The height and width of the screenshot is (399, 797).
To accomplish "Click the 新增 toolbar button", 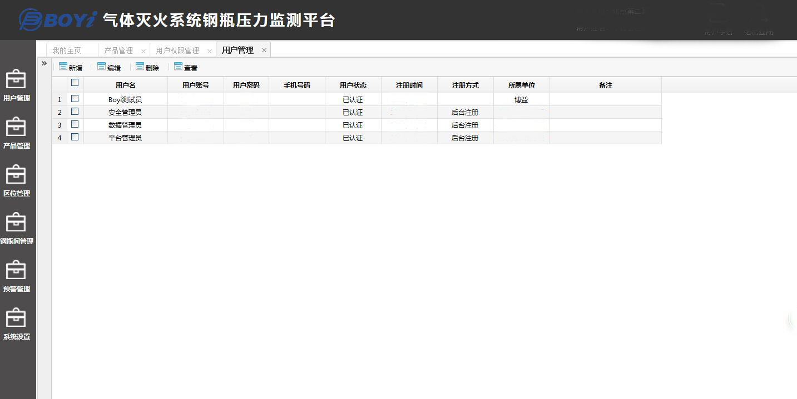I will 71,68.
